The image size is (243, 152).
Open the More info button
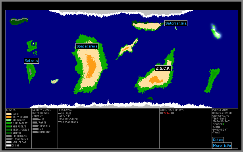222,146
